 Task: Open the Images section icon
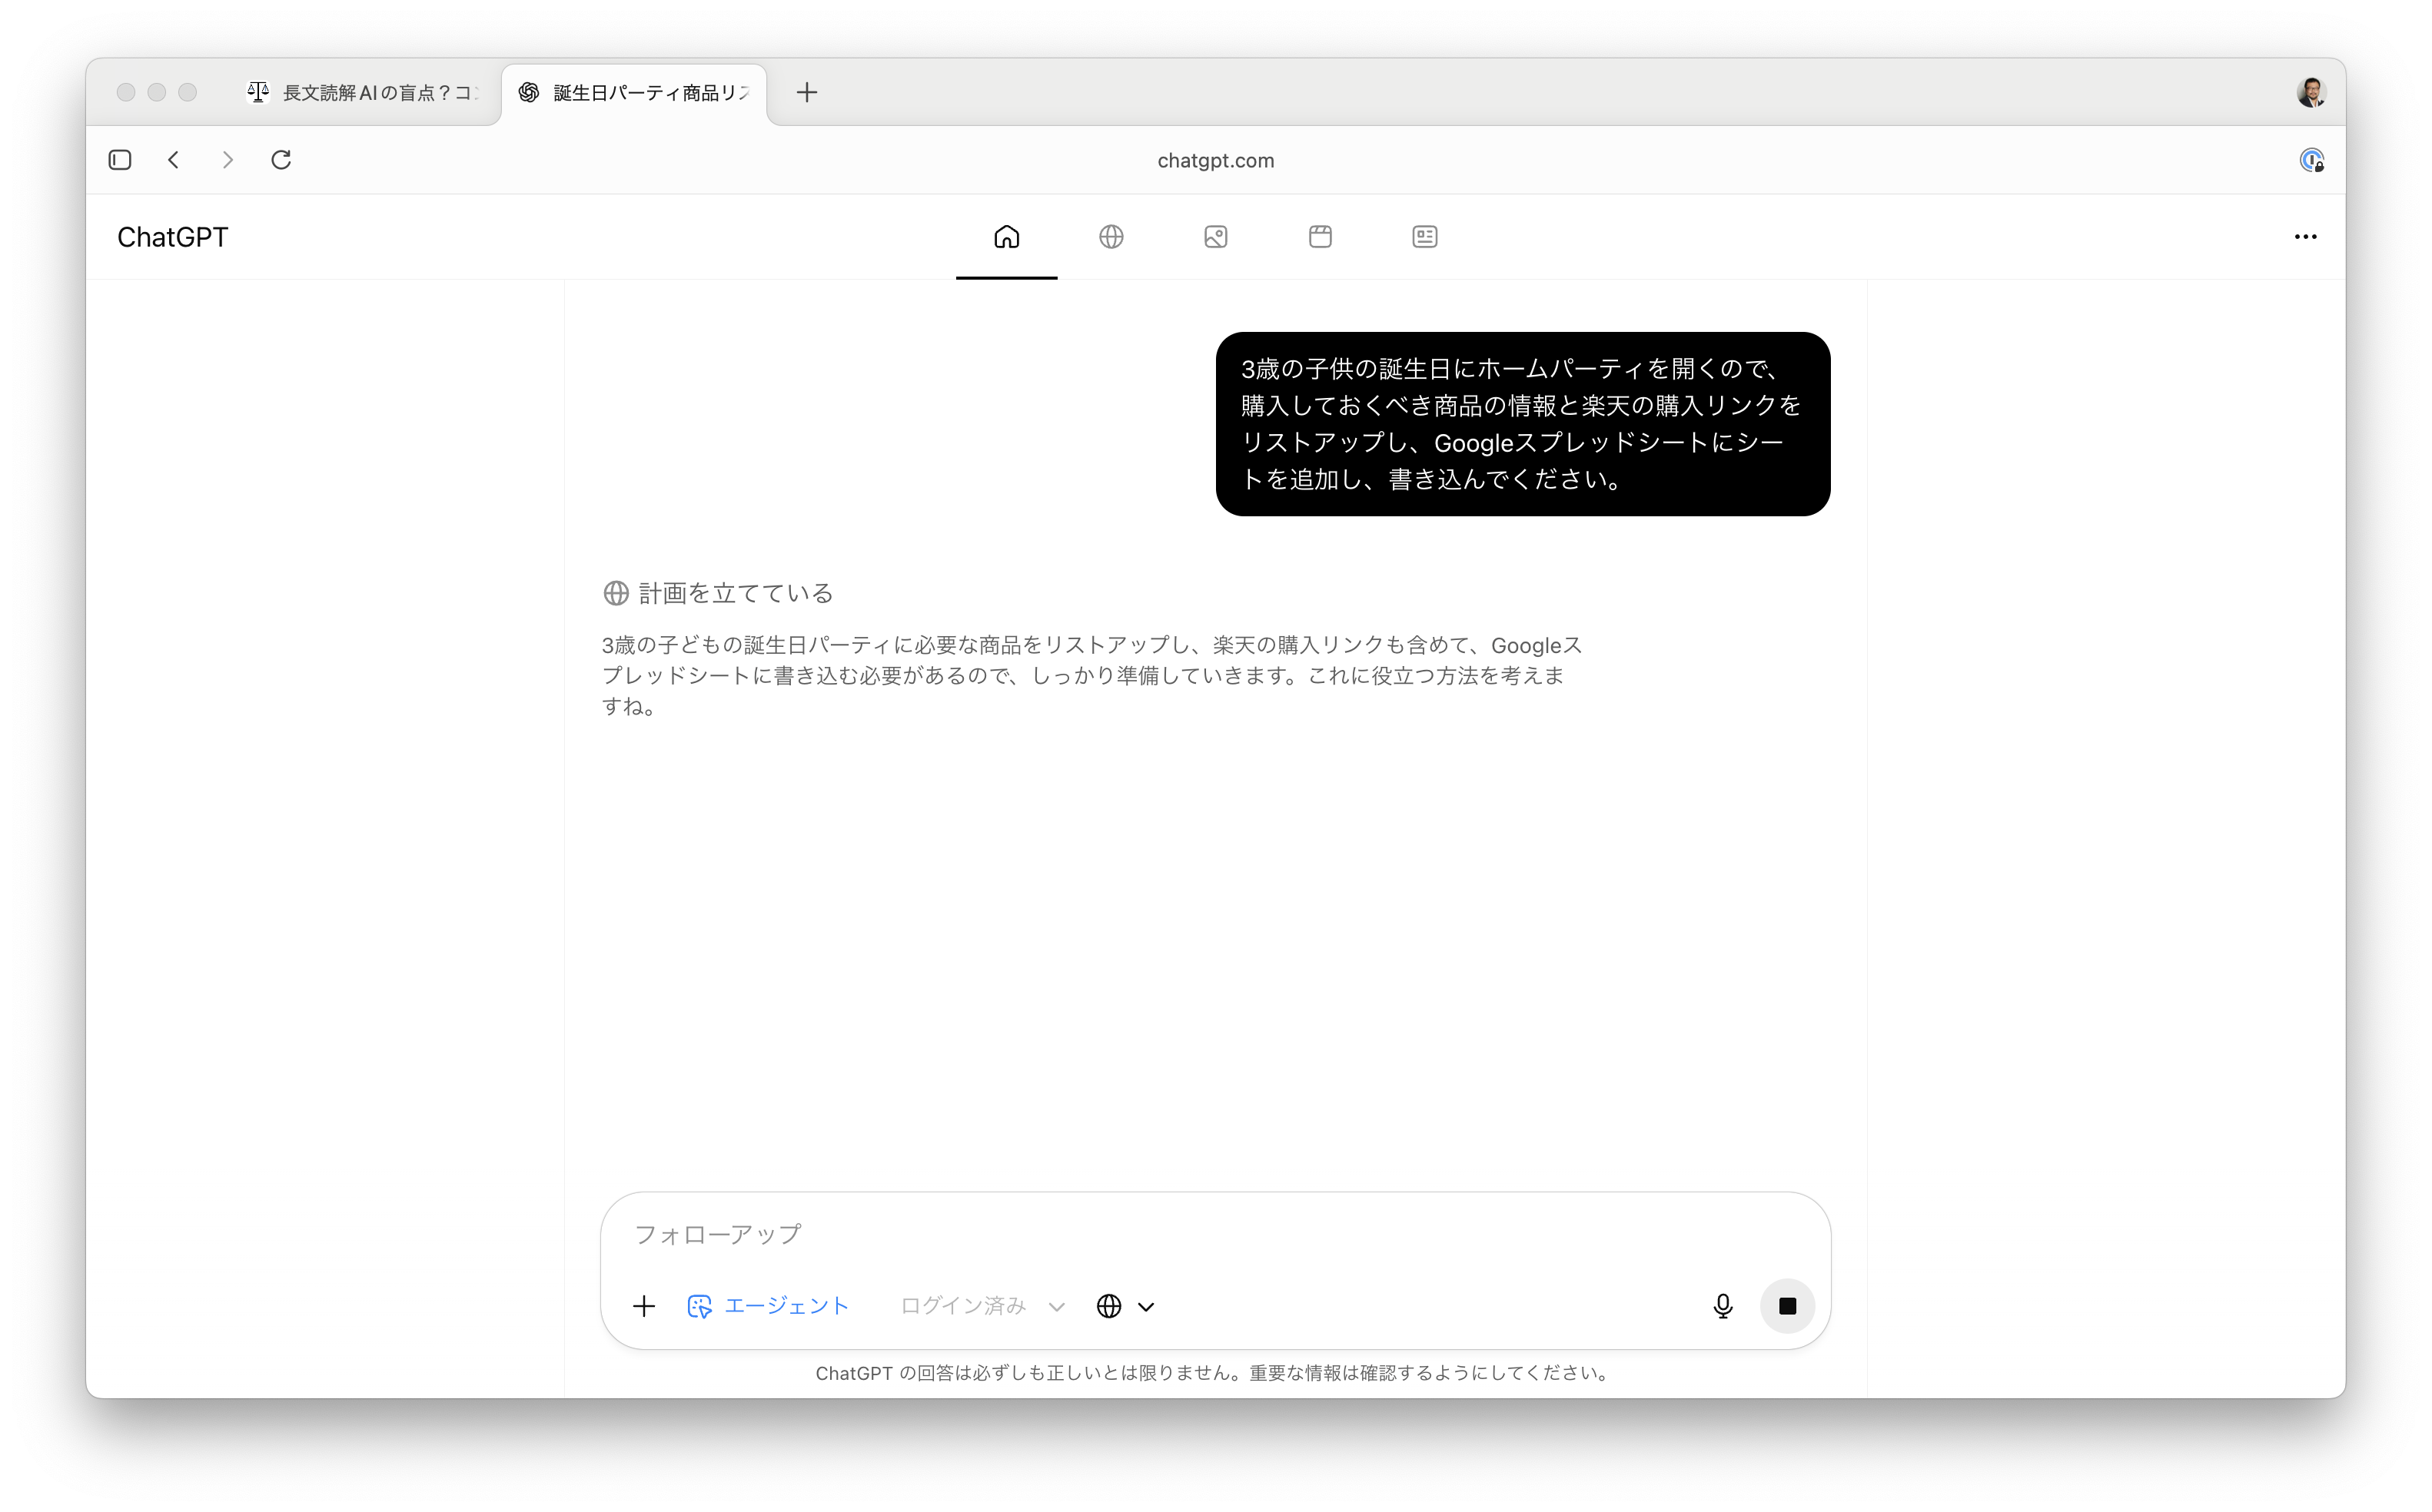[1215, 237]
